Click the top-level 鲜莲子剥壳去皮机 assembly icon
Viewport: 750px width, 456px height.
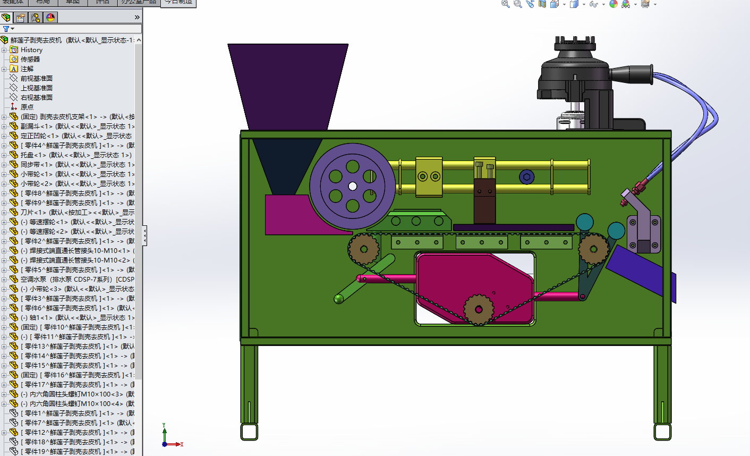5,40
